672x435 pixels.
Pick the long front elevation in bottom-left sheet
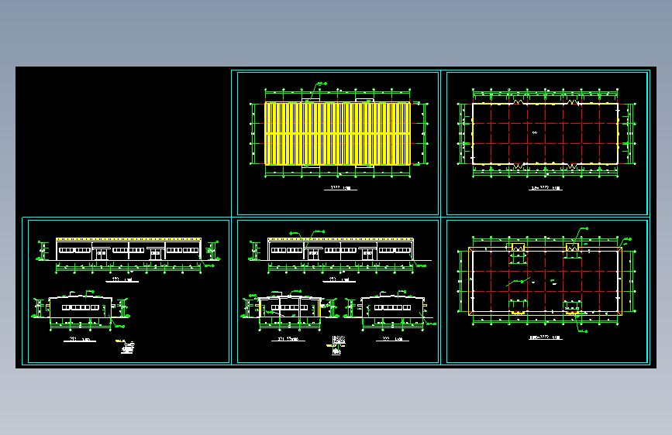click(129, 249)
